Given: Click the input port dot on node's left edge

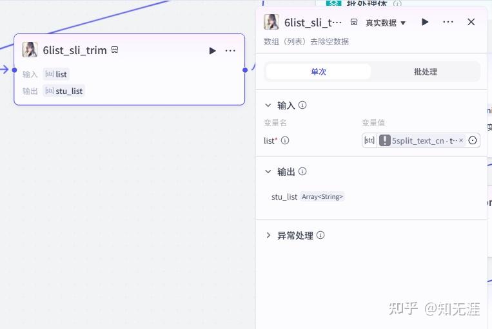Looking at the screenshot, I should [14, 70].
